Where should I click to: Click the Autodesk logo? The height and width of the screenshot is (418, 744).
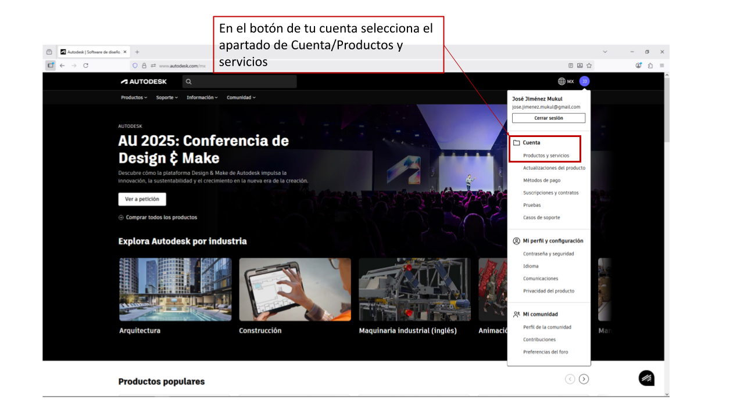[x=144, y=81]
